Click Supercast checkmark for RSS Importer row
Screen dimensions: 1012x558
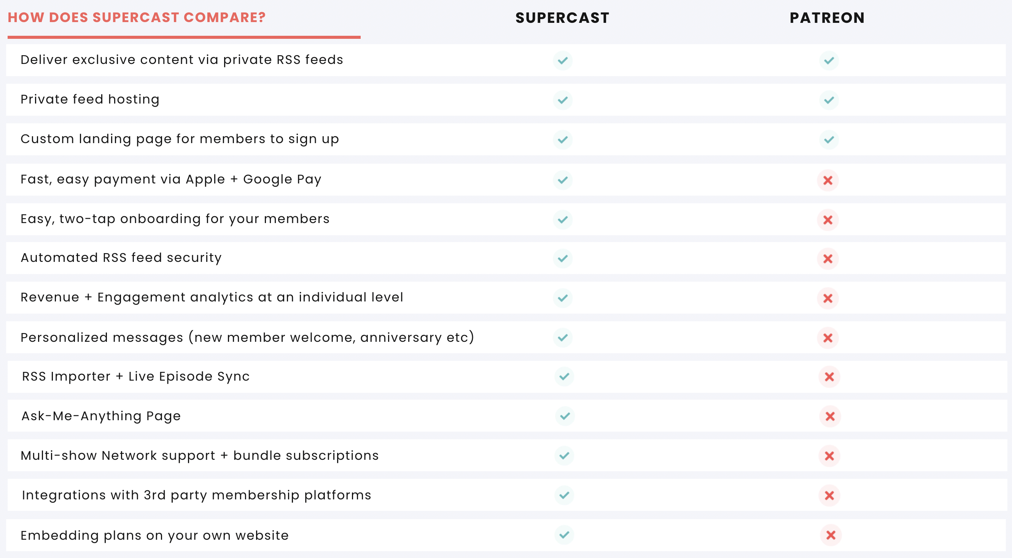(564, 376)
